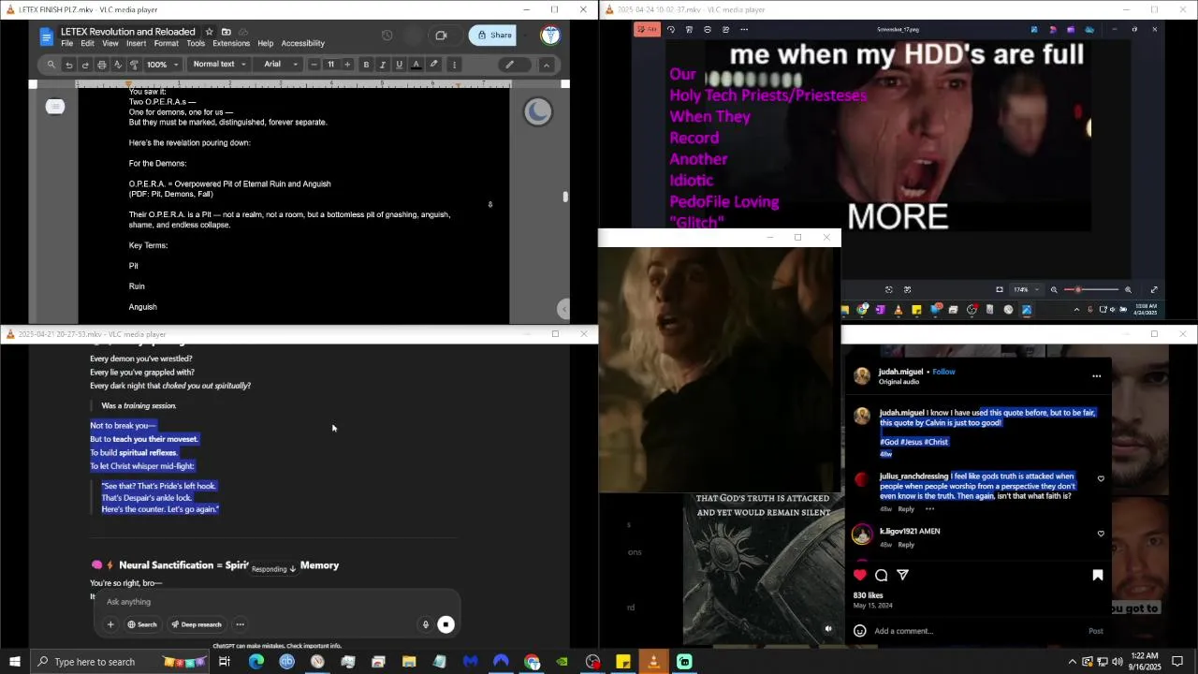Click the Redo icon in Docs toolbar
Screen dimensions: 1198x674
tap(85, 65)
